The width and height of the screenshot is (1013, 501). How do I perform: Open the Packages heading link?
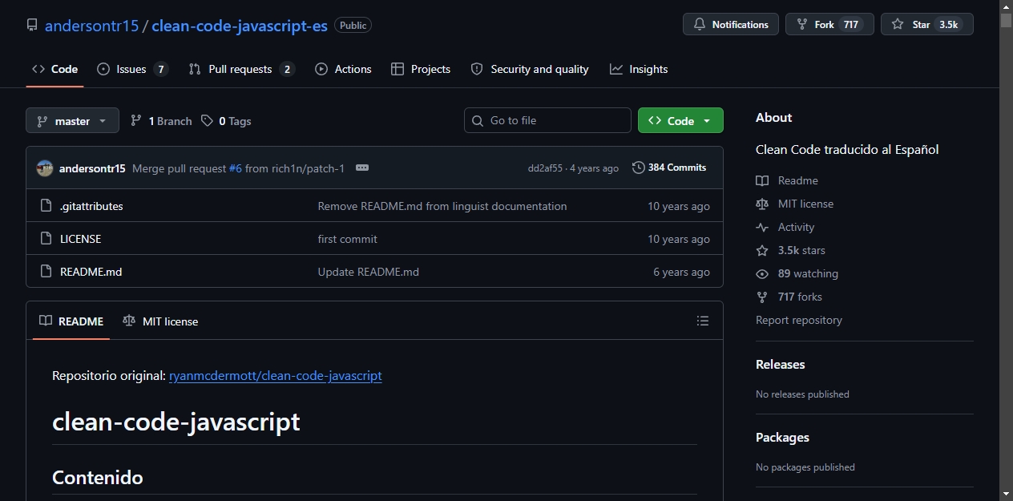(782, 437)
